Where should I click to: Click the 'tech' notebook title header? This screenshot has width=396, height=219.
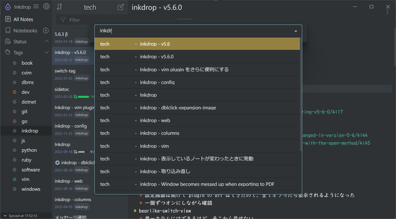(x=90, y=7)
